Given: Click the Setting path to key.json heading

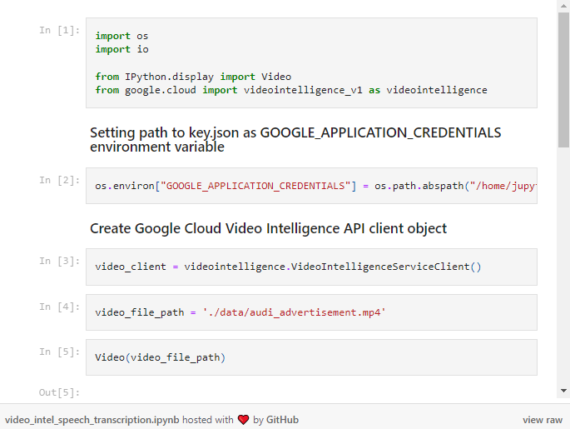Looking at the screenshot, I should [295, 140].
